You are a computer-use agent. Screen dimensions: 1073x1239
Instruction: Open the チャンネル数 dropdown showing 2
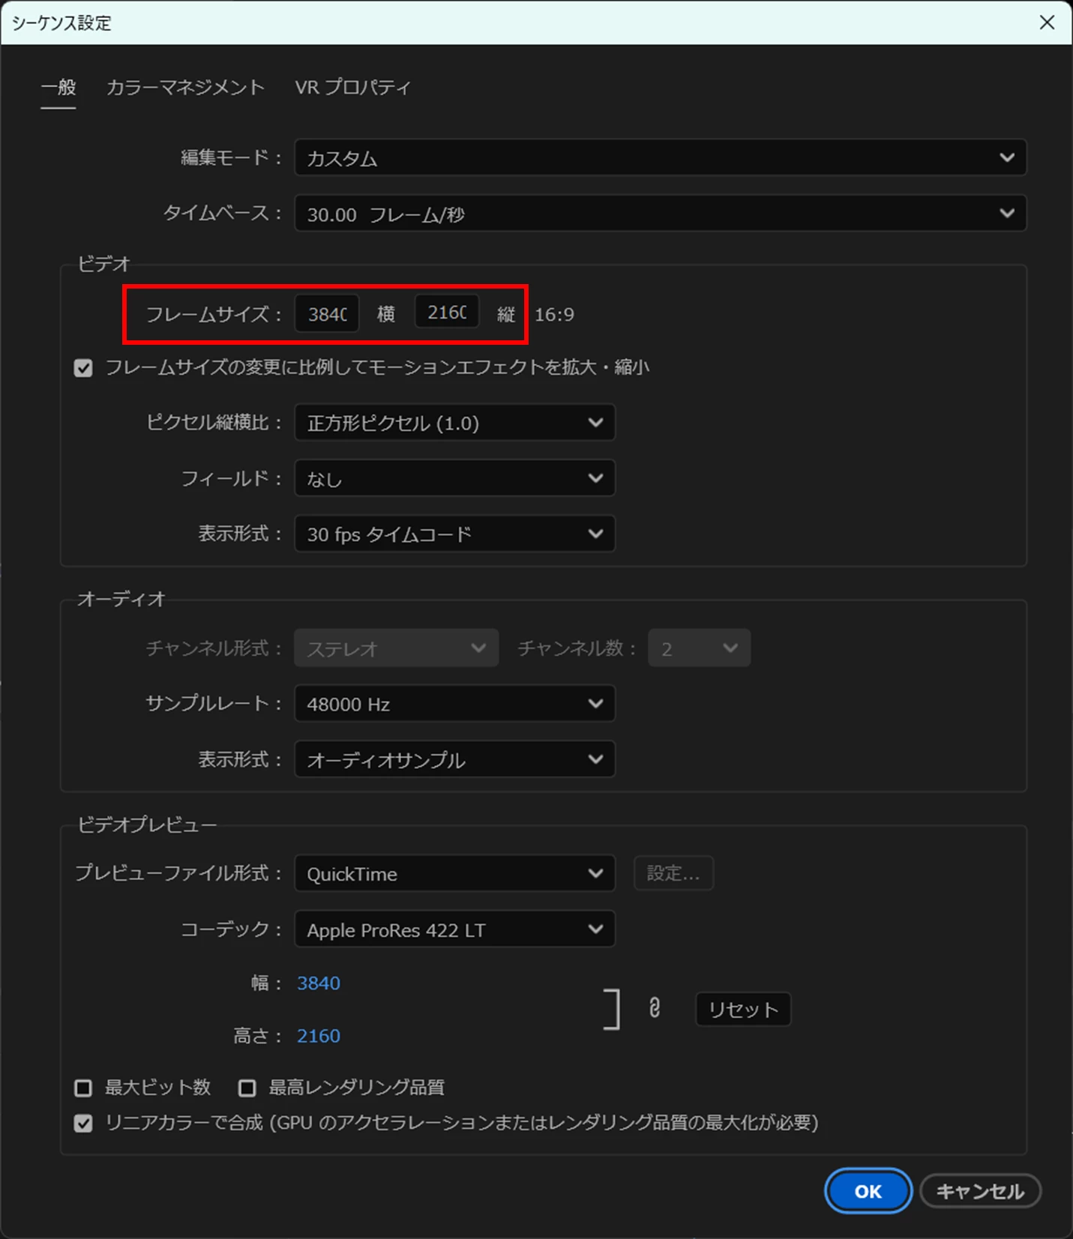pos(699,648)
